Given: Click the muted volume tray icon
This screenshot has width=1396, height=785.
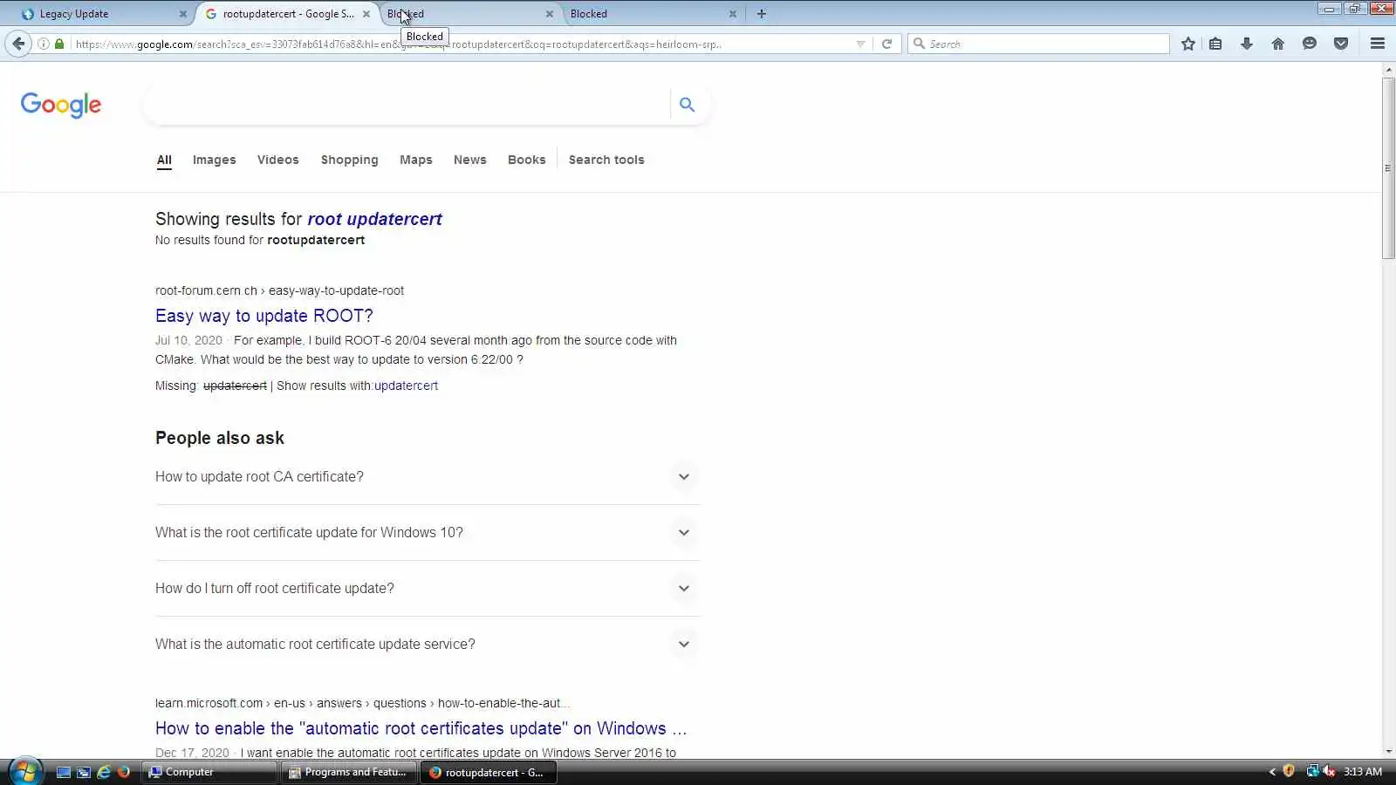Looking at the screenshot, I should pos(1329,771).
